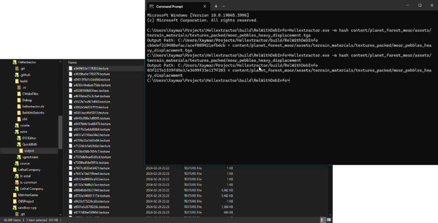Click the sandbox-cpp folder icon
Image resolution: width=438 pixels, height=223 pixels.
(14, 207)
